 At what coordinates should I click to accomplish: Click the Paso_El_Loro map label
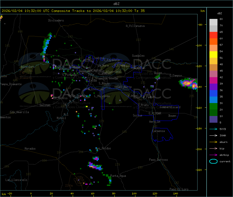point(179,189)
